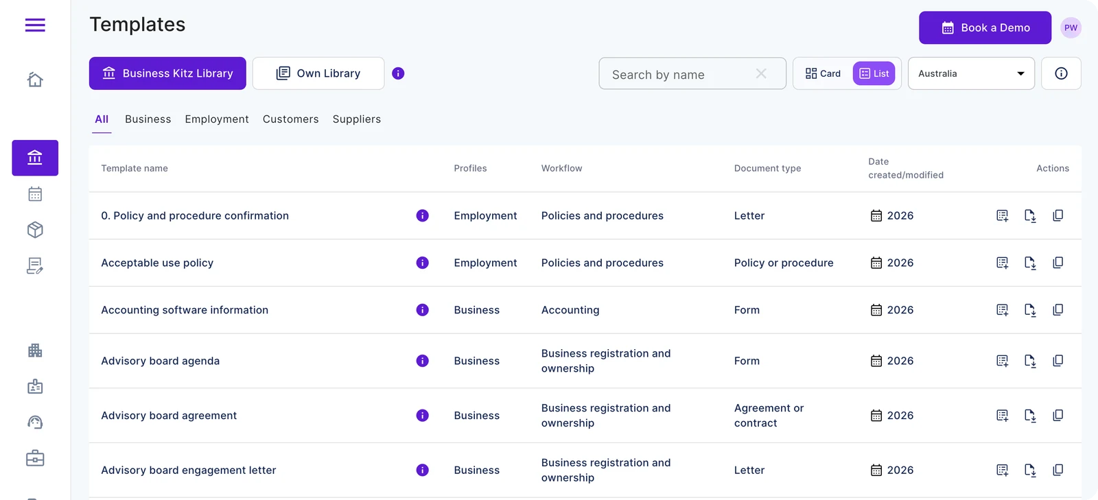This screenshot has height=500, width=1098.
Task: Click the 'Policy or procedure' document type cell
Action: point(784,263)
